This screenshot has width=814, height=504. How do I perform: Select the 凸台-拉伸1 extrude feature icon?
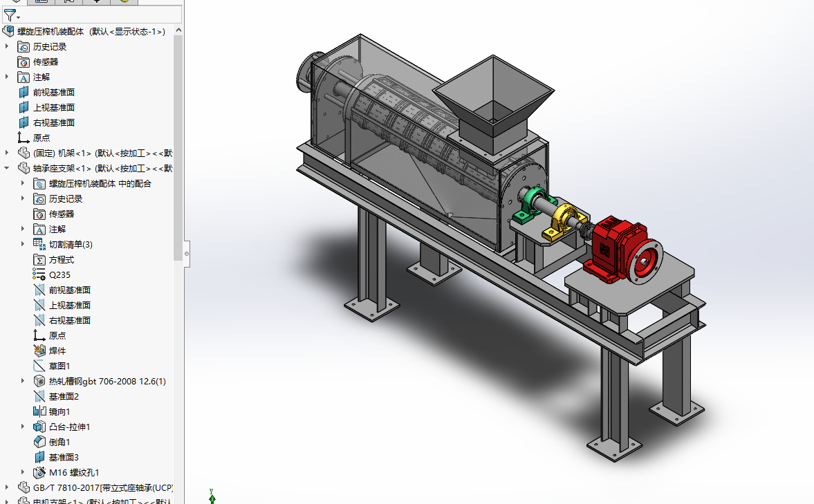click(39, 427)
